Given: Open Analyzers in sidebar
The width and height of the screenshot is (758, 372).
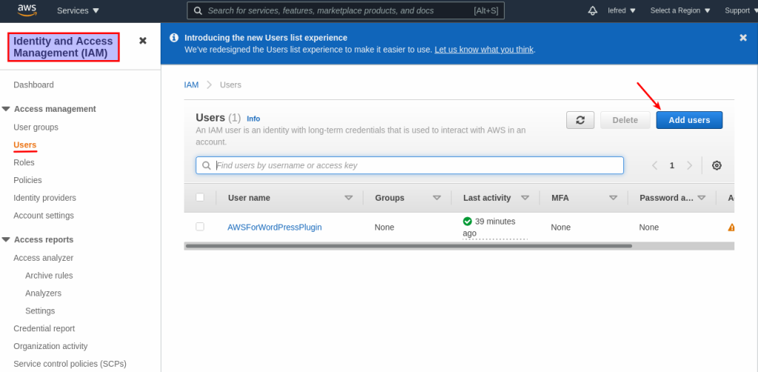Looking at the screenshot, I should (43, 293).
